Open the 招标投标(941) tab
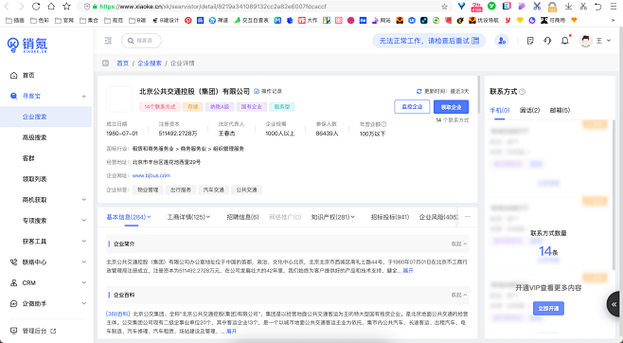The image size is (623, 343). [390, 217]
